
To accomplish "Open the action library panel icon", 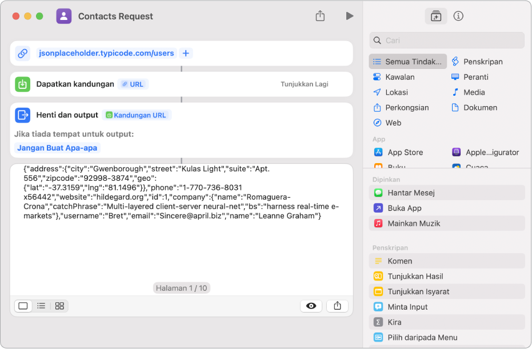I will pos(436,17).
